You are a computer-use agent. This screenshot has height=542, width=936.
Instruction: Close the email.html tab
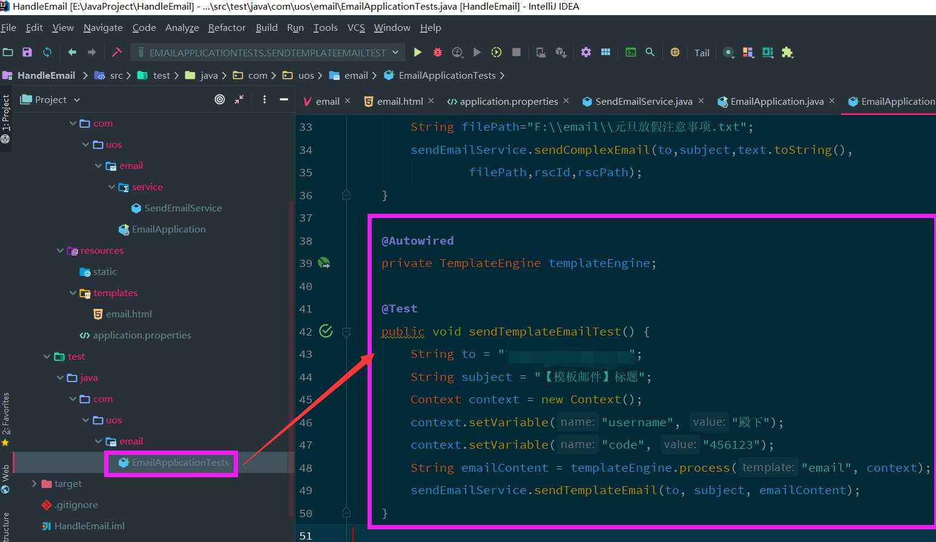[431, 101]
